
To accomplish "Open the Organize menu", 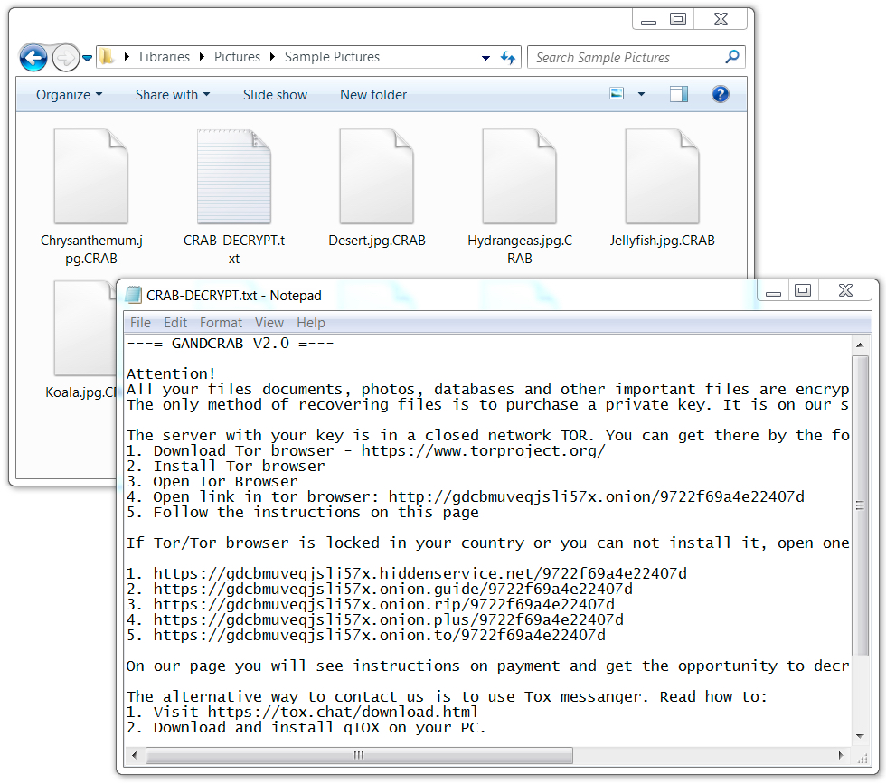I will (69, 95).
